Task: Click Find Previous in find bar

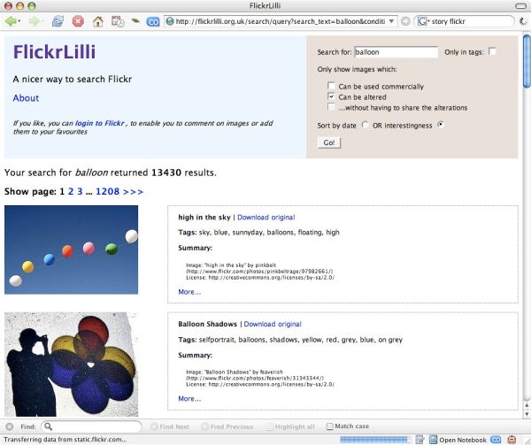Action: (x=227, y=426)
